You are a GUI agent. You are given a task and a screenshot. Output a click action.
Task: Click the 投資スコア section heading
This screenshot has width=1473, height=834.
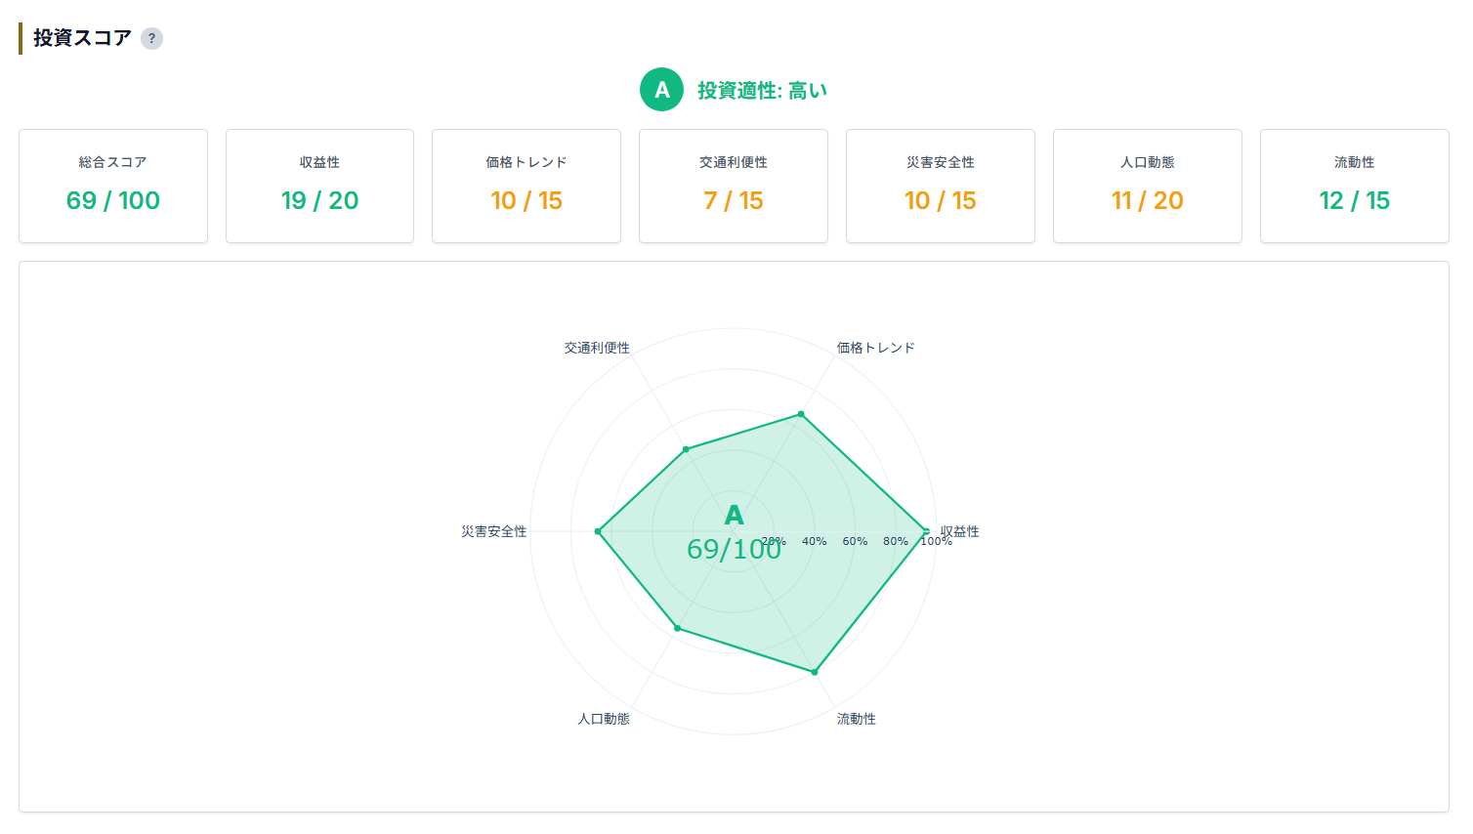pos(82,38)
